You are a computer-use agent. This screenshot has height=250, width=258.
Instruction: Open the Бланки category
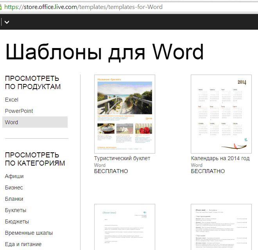point(14,199)
